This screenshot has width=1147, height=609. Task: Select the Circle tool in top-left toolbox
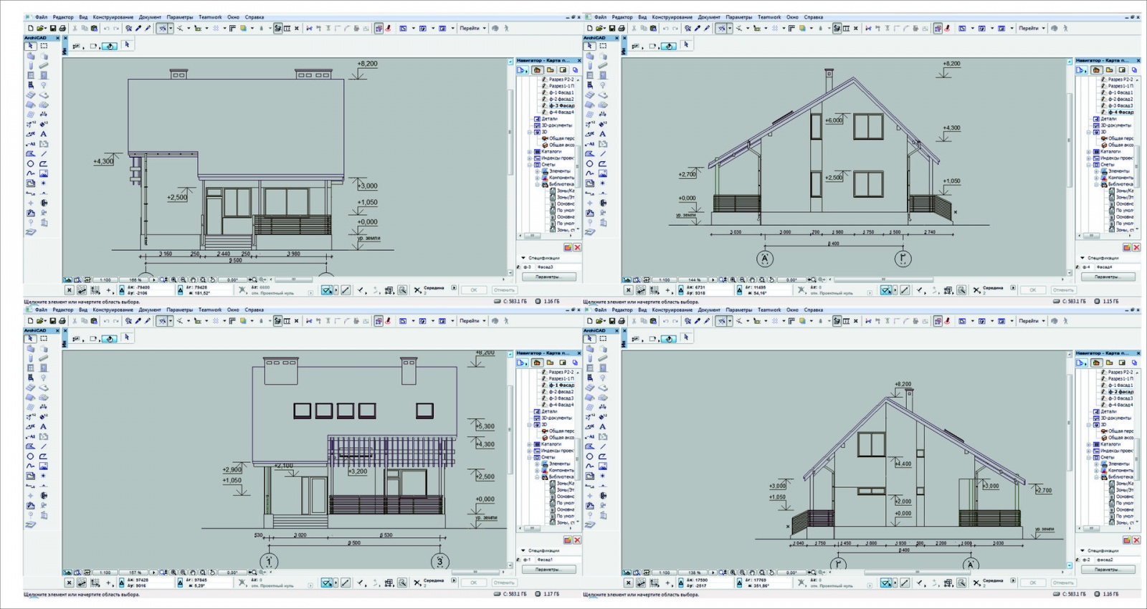(x=31, y=163)
